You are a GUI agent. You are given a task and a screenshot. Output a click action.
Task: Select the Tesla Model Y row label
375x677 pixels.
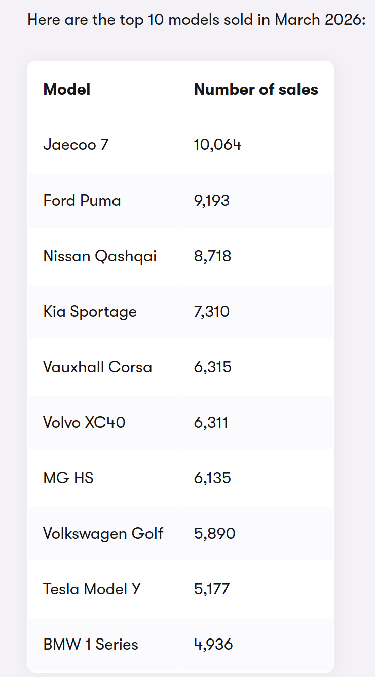tap(92, 589)
